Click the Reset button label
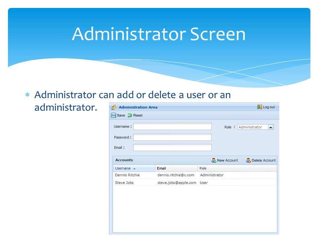The height and width of the screenshot is (238, 318). pos(138,115)
